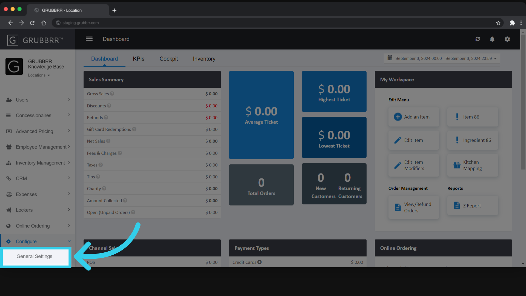Click the refresh sync icon in header
Screen dimensions: 526x296
tap(478, 39)
